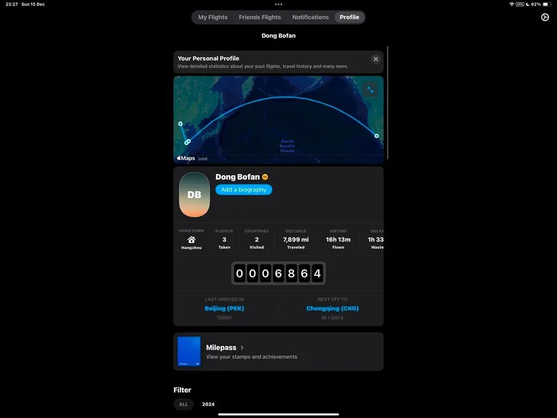Expand the flight map to fullscreen
557x418 pixels.
tap(370, 90)
